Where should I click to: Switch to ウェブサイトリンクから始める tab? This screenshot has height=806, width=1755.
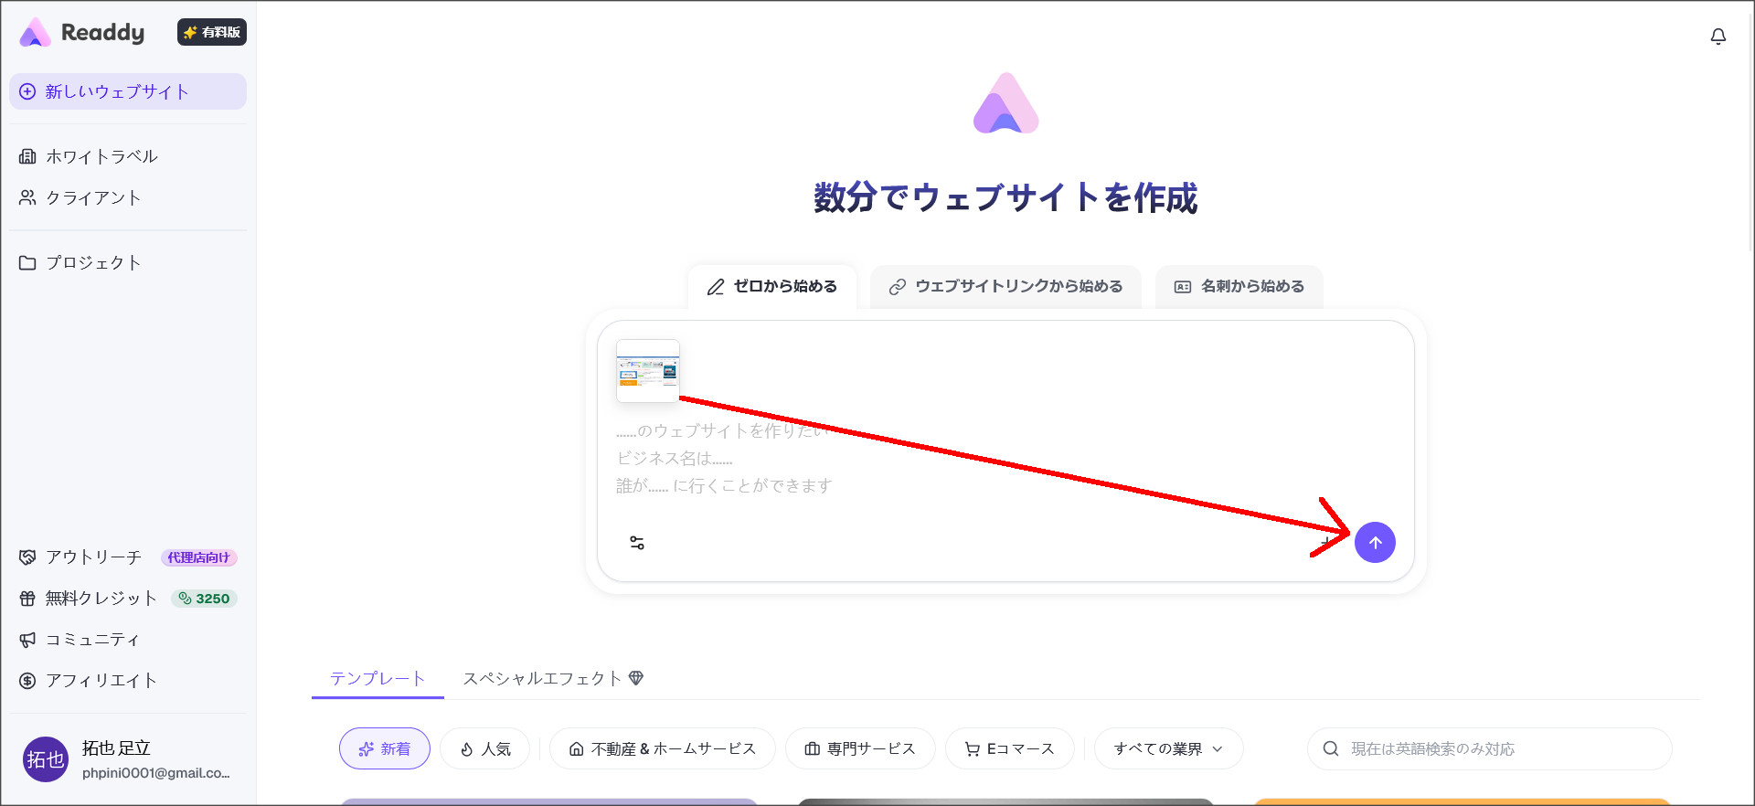1005,287
